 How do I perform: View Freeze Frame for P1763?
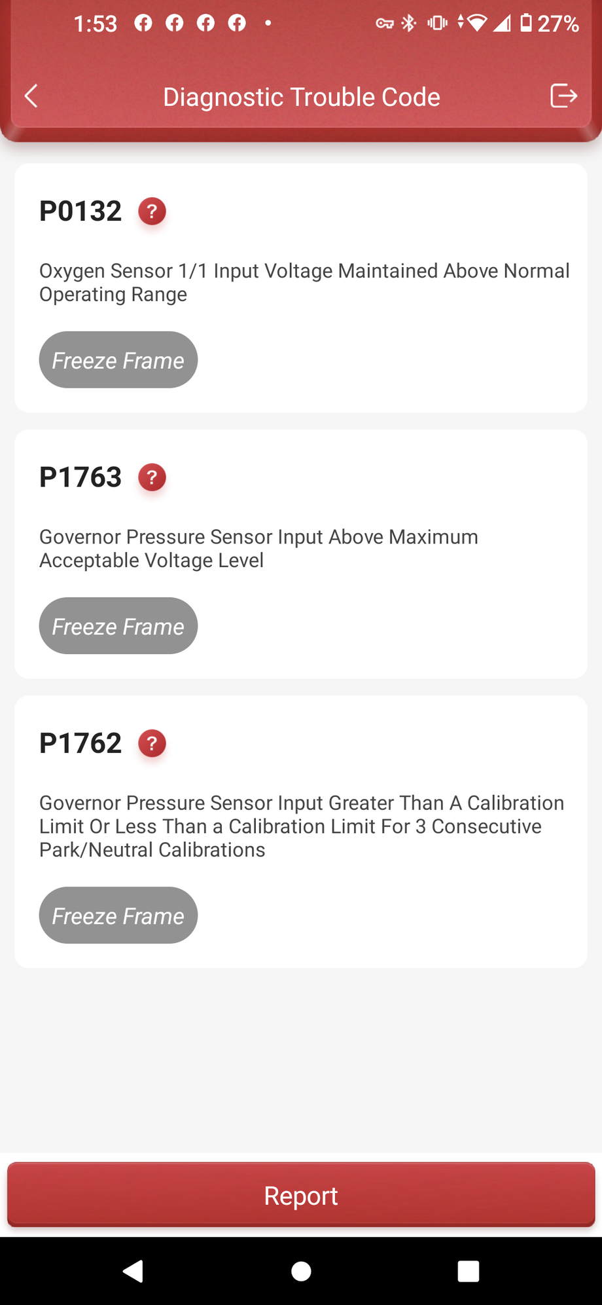click(118, 626)
